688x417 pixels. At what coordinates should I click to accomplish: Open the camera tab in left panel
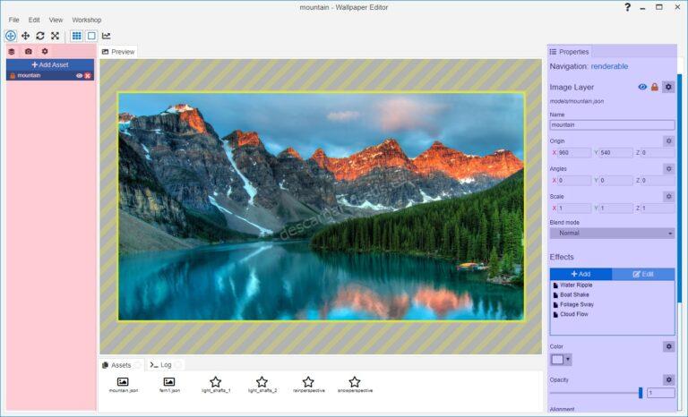click(x=28, y=52)
